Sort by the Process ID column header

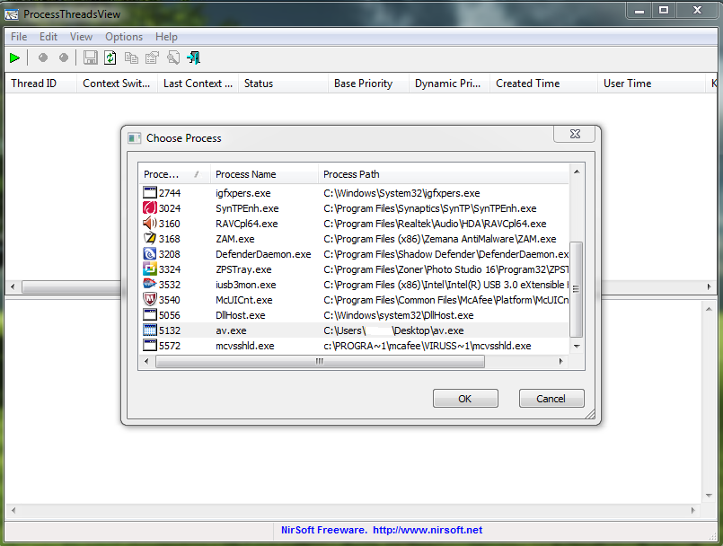pyautogui.click(x=174, y=174)
